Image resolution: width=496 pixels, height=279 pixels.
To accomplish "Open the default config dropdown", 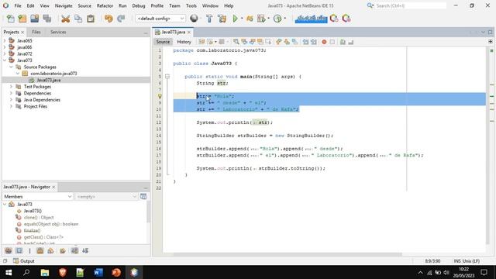I will 160,19.
